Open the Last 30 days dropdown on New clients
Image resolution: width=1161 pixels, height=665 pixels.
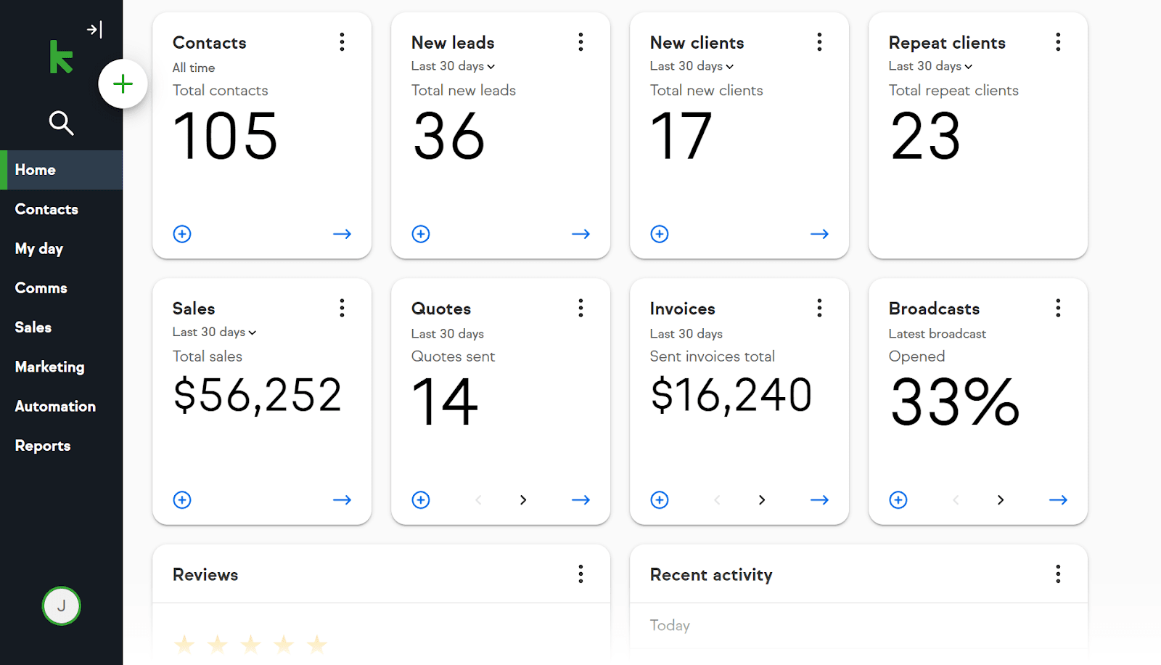[692, 66]
